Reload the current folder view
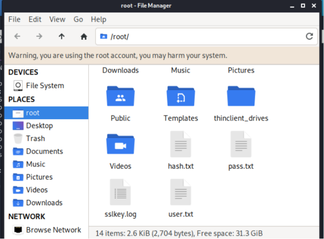This screenshot has height=239, width=324. [x=309, y=36]
